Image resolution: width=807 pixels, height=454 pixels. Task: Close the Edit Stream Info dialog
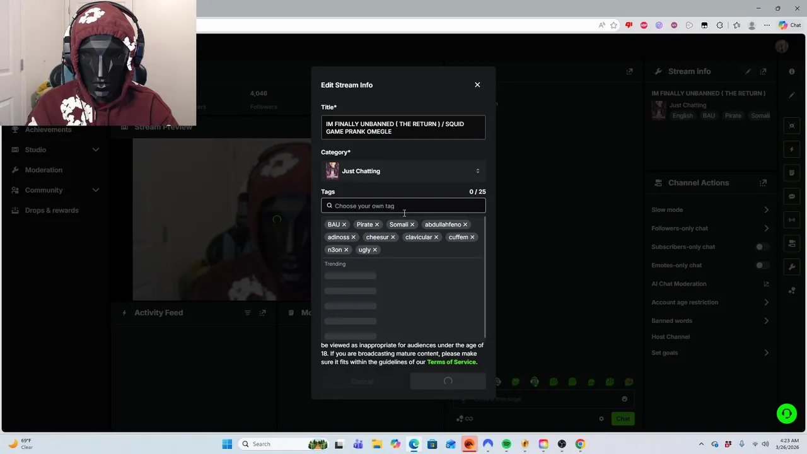click(477, 84)
